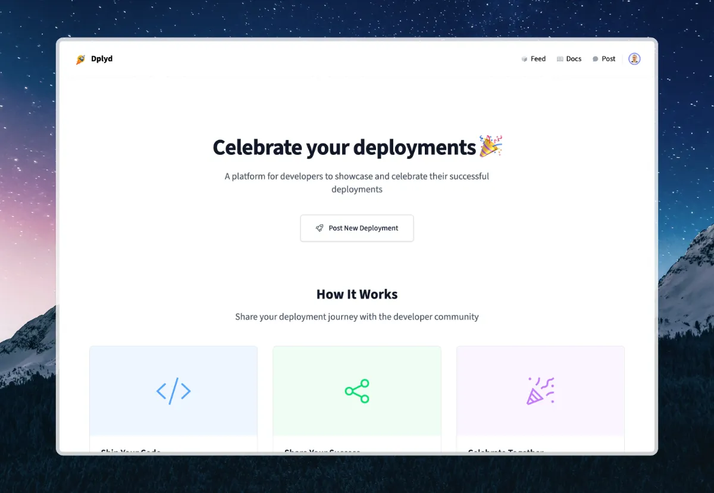714x493 pixels.
Task: Click the Celebrate your deployments headline
Action: click(x=346, y=147)
